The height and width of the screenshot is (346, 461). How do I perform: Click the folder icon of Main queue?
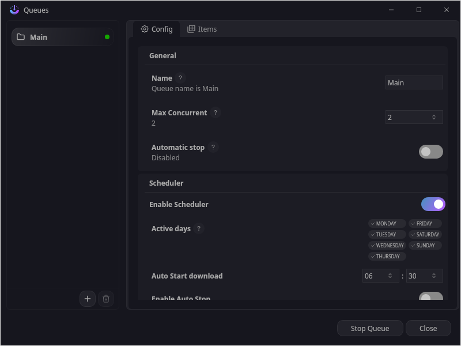(21, 37)
